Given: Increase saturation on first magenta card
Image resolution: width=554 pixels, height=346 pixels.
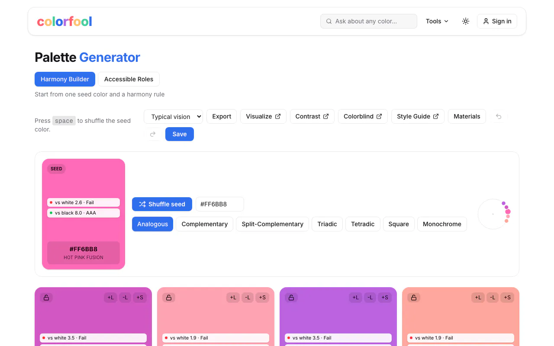Looking at the screenshot, I should pyautogui.click(x=140, y=298).
